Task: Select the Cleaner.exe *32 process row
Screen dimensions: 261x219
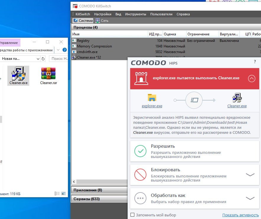Action: (99, 57)
